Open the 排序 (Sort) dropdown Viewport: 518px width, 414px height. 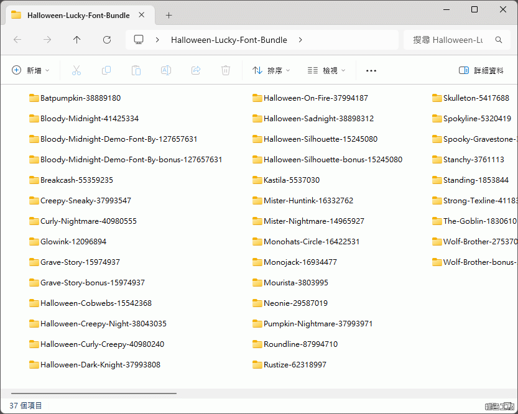pyautogui.click(x=272, y=70)
